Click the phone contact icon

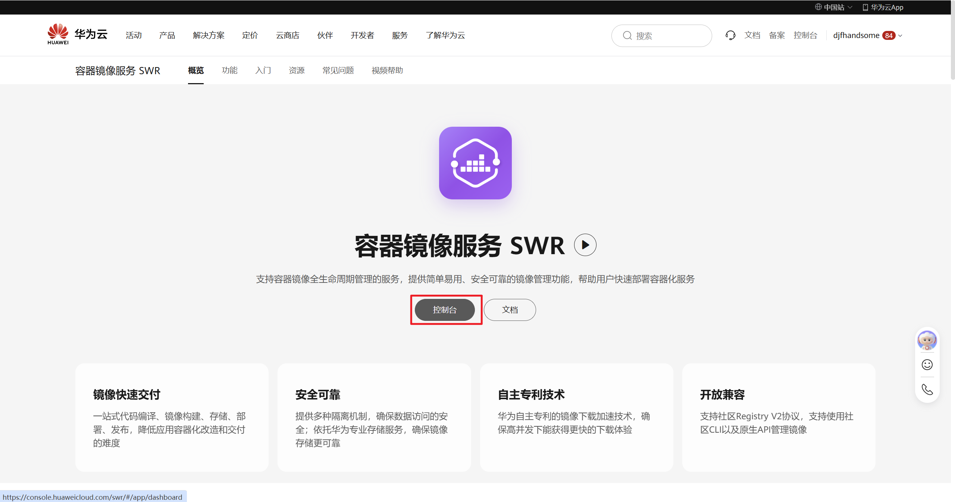[927, 389]
